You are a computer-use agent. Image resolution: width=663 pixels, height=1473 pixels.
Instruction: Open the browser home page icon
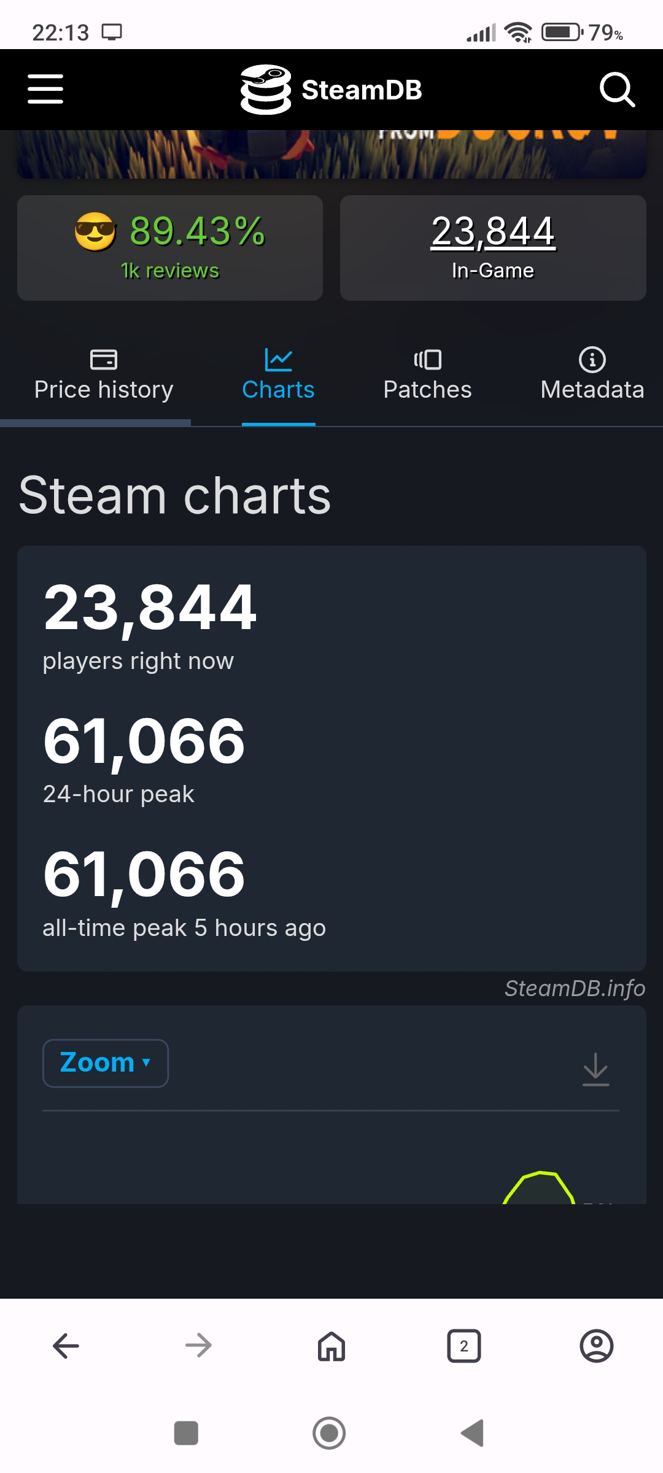point(331,1346)
